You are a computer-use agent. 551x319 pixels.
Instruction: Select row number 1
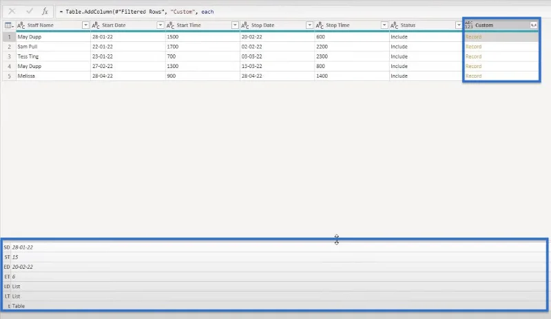pyautogui.click(x=9, y=37)
